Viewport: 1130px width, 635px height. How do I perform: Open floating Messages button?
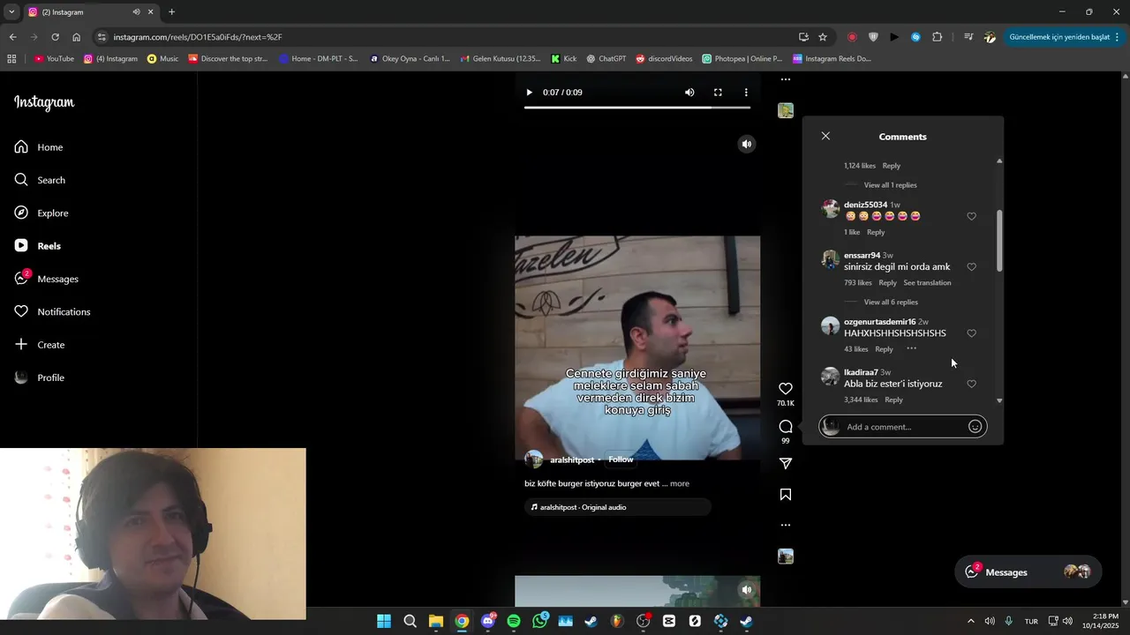point(1028,571)
